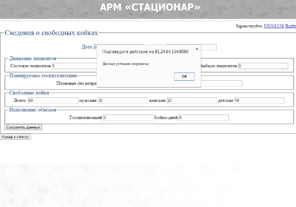The image size is (296, 207).
Task: Click the Дата input field
Action: pyautogui.click(x=95, y=47)
